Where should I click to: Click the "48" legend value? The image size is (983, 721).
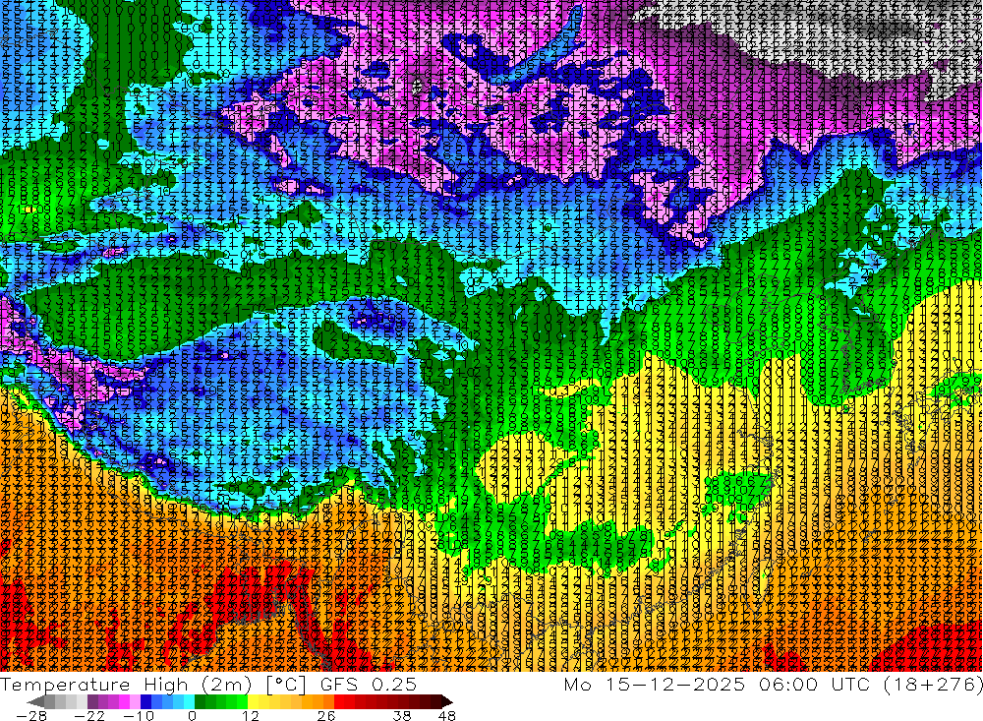click(446, 715)
